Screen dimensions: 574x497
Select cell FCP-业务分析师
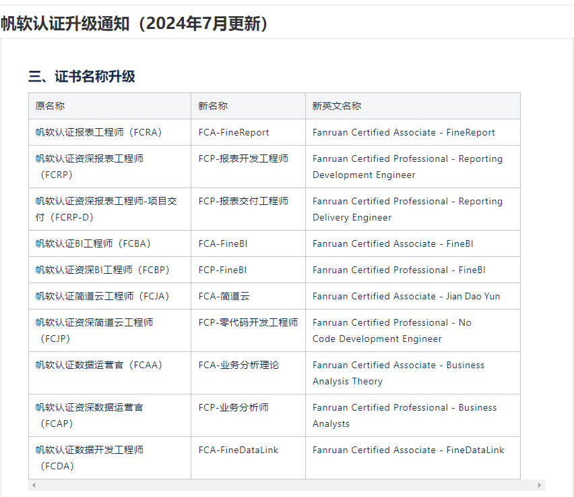[x=248, y=415]
